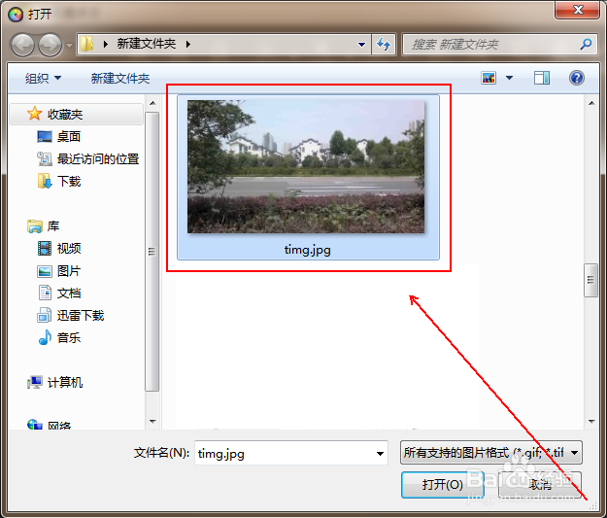Click the monitor icon beside 桌面

tap(45, 136)
